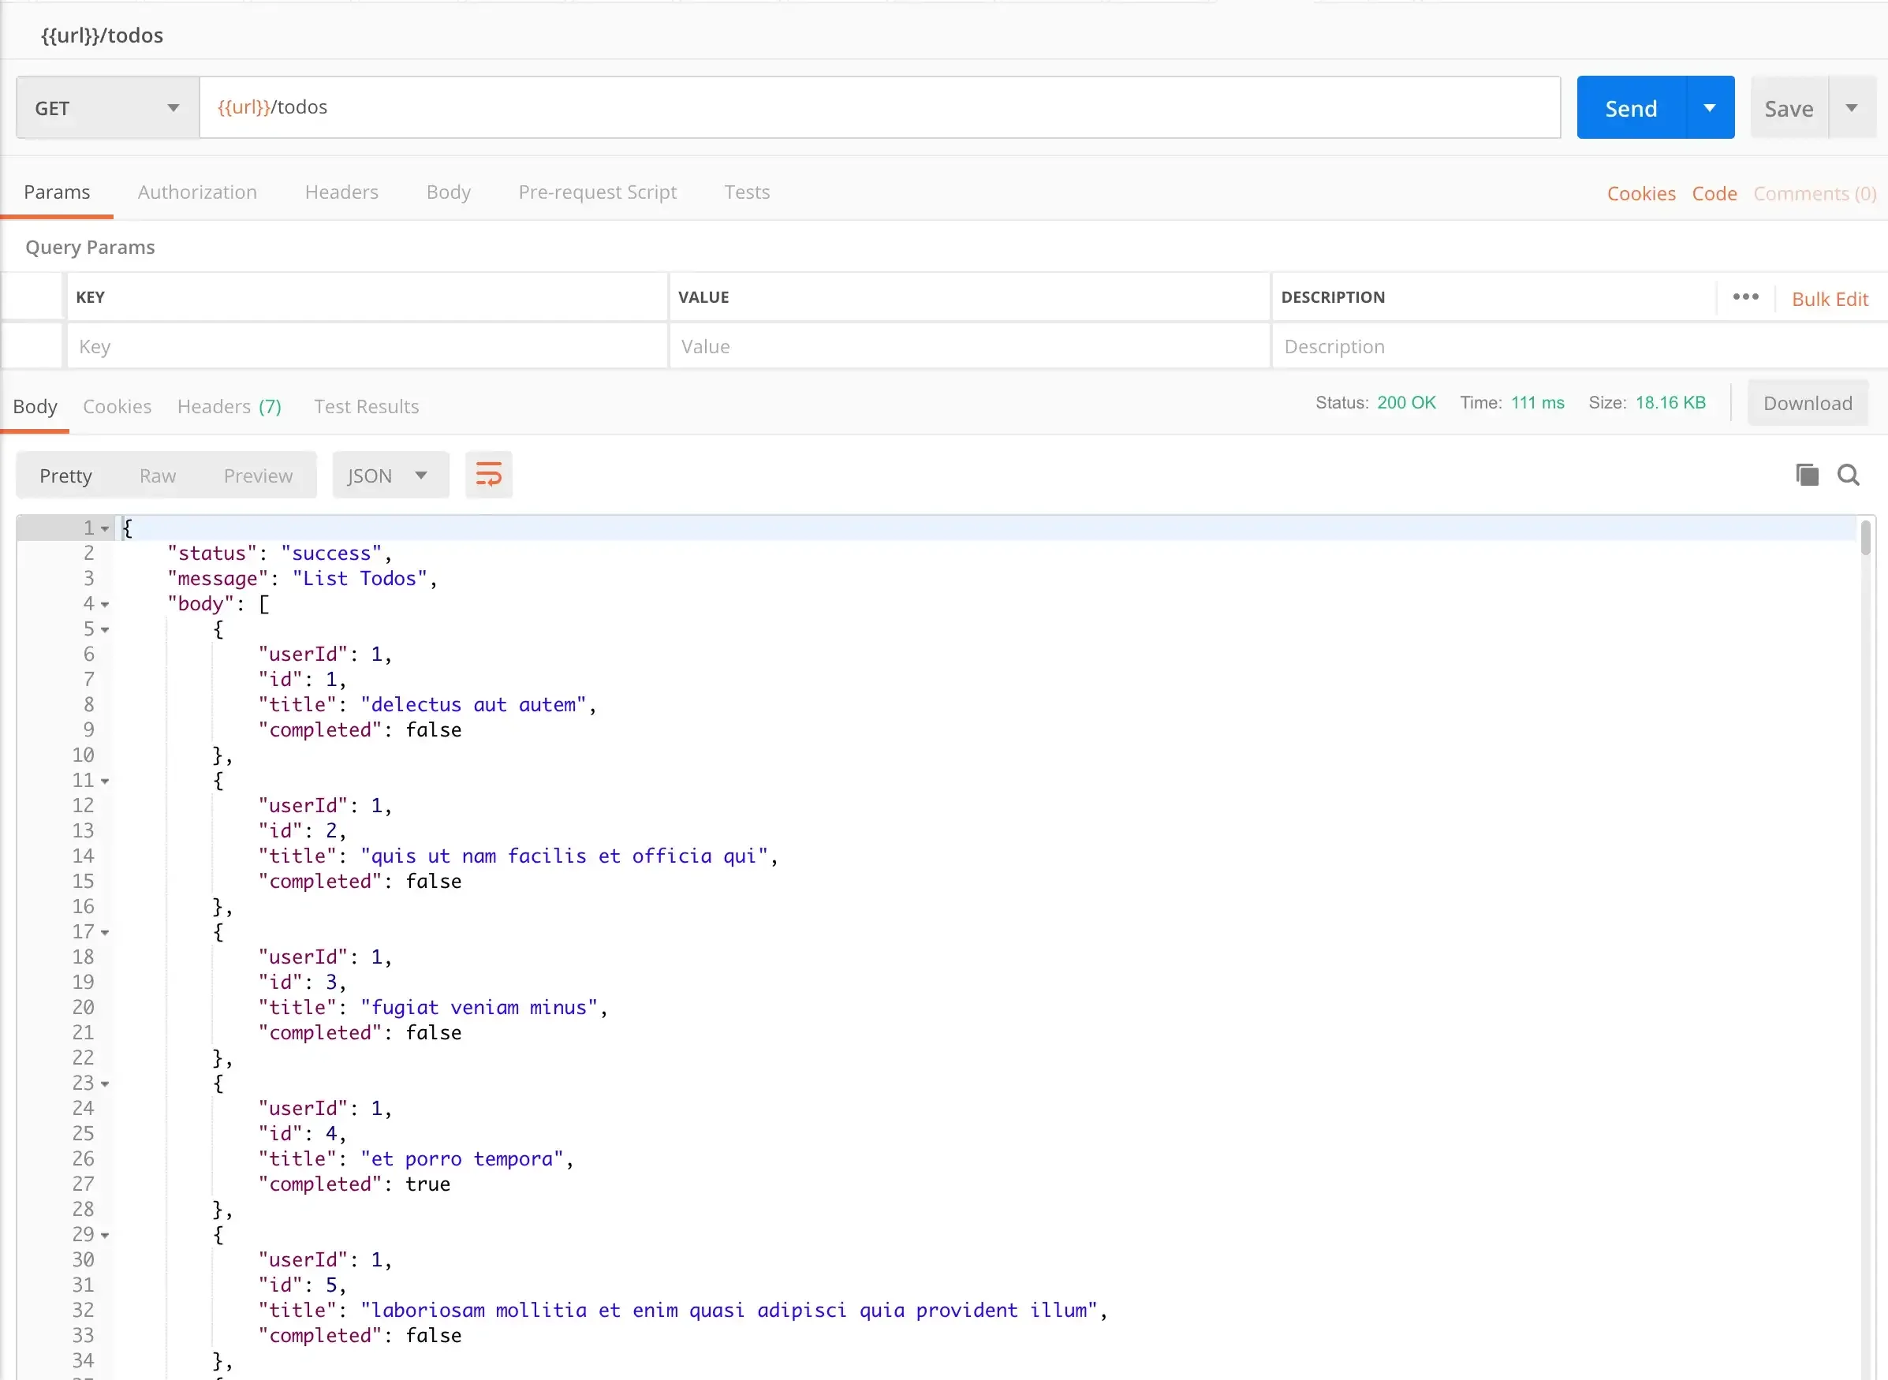Select the Preview view mode
This screenshot has width=1888, height=1380.
click(257, 476)
